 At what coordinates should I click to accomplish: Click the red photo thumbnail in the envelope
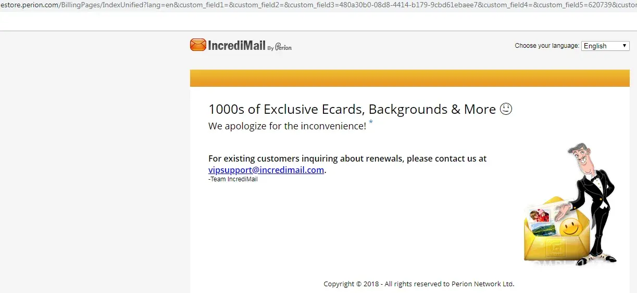tap(539, 215)
